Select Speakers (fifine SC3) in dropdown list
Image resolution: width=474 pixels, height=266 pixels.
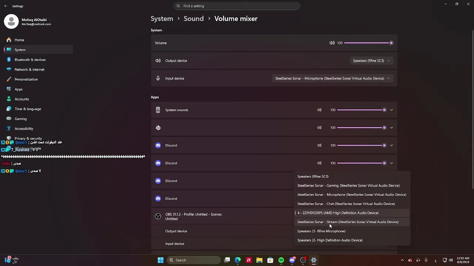(352, 177)
